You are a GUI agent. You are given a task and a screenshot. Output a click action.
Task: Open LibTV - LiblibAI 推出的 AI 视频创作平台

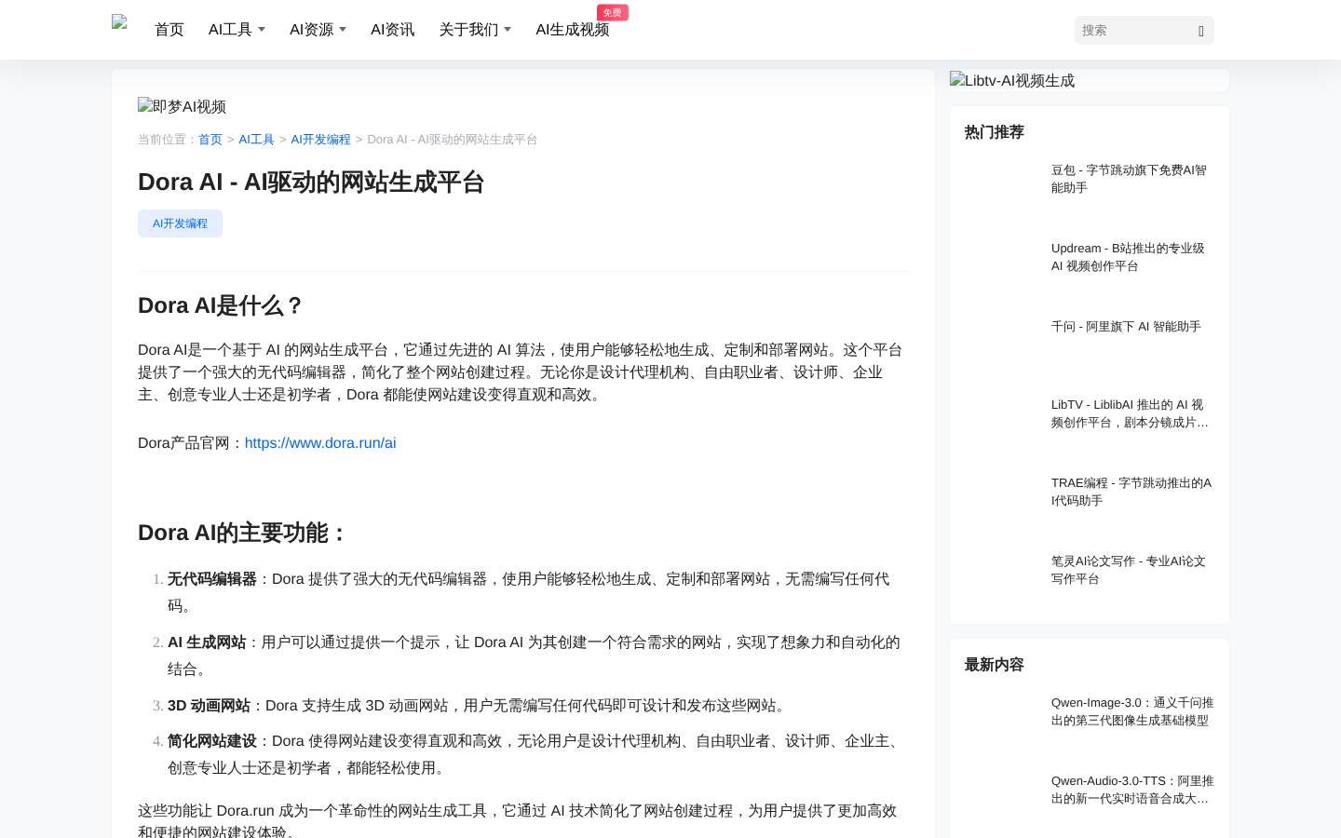(x=1131, y=413)
